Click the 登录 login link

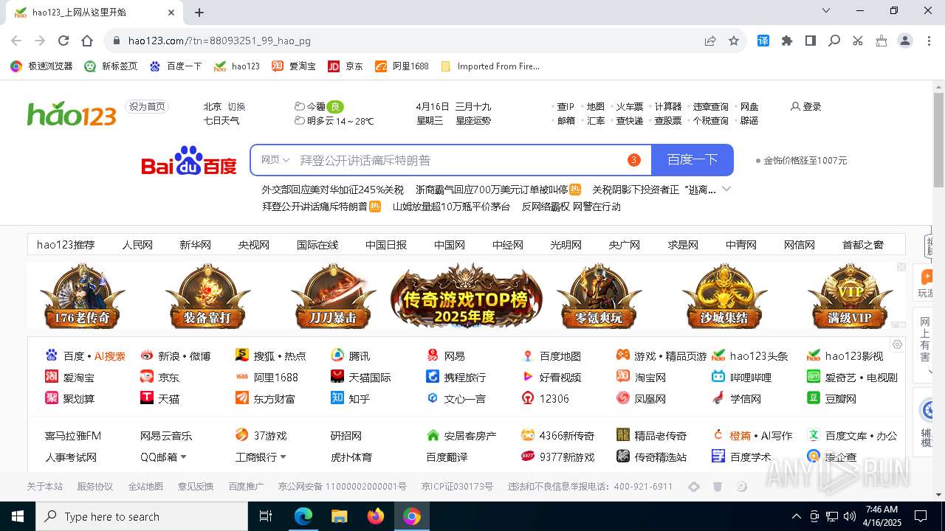coord(806,107)
